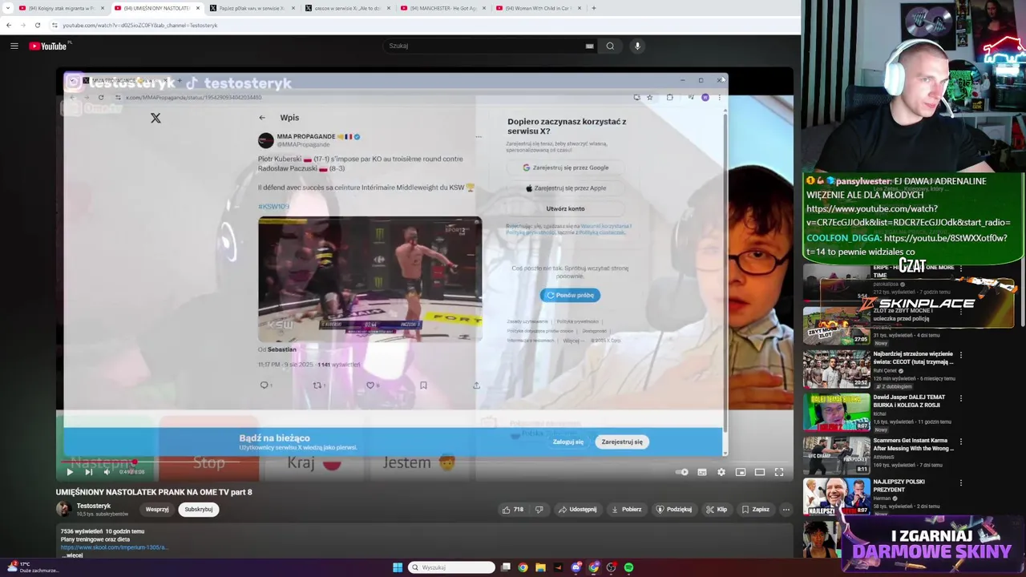Toggle subtitles in the video player
1026x577 pixels.
pos(702,472)
